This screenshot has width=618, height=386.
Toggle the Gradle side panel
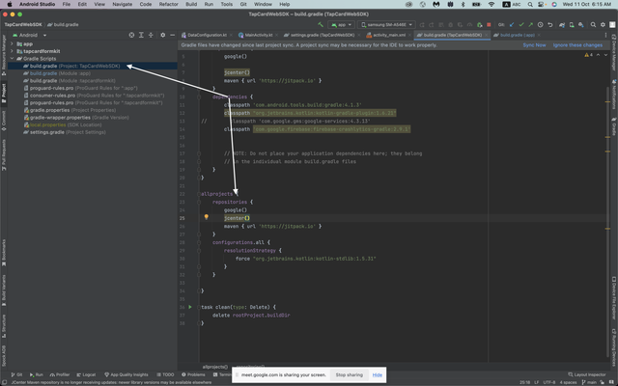point(614,126)
